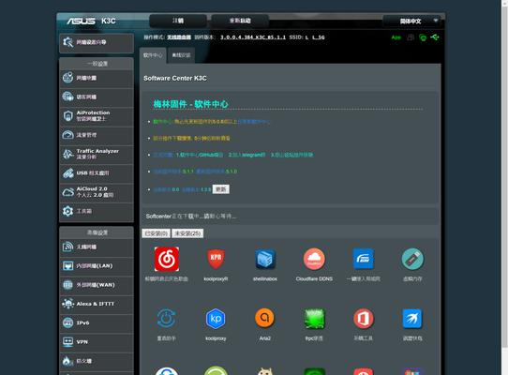Image resolution: width=508 pixels, height=375 pixels.
Task: Click the firmware version 3.0.0.4.384 link
Action: click(x=253, y=37)
